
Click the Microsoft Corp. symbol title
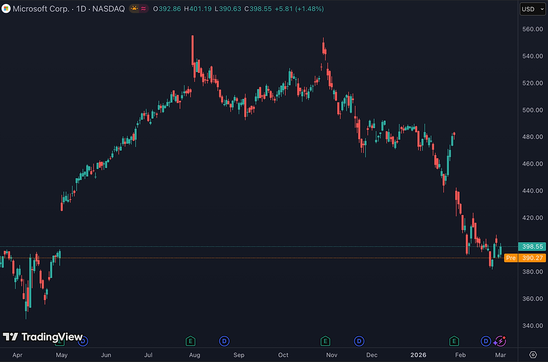click(41, 9)
